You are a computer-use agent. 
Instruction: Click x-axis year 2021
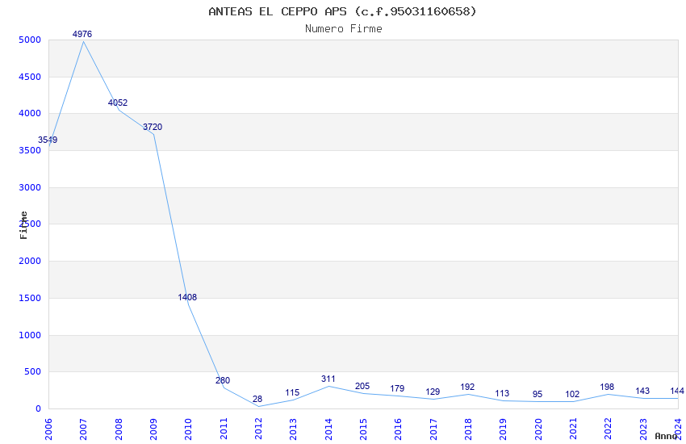pos(574,429)
